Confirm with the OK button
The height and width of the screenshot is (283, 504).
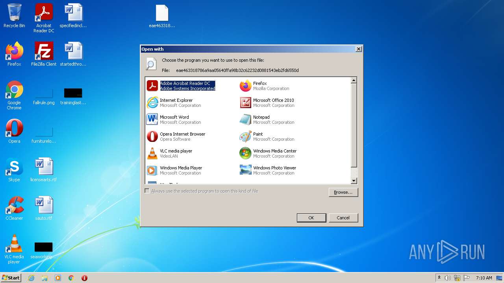click(311, 218)
